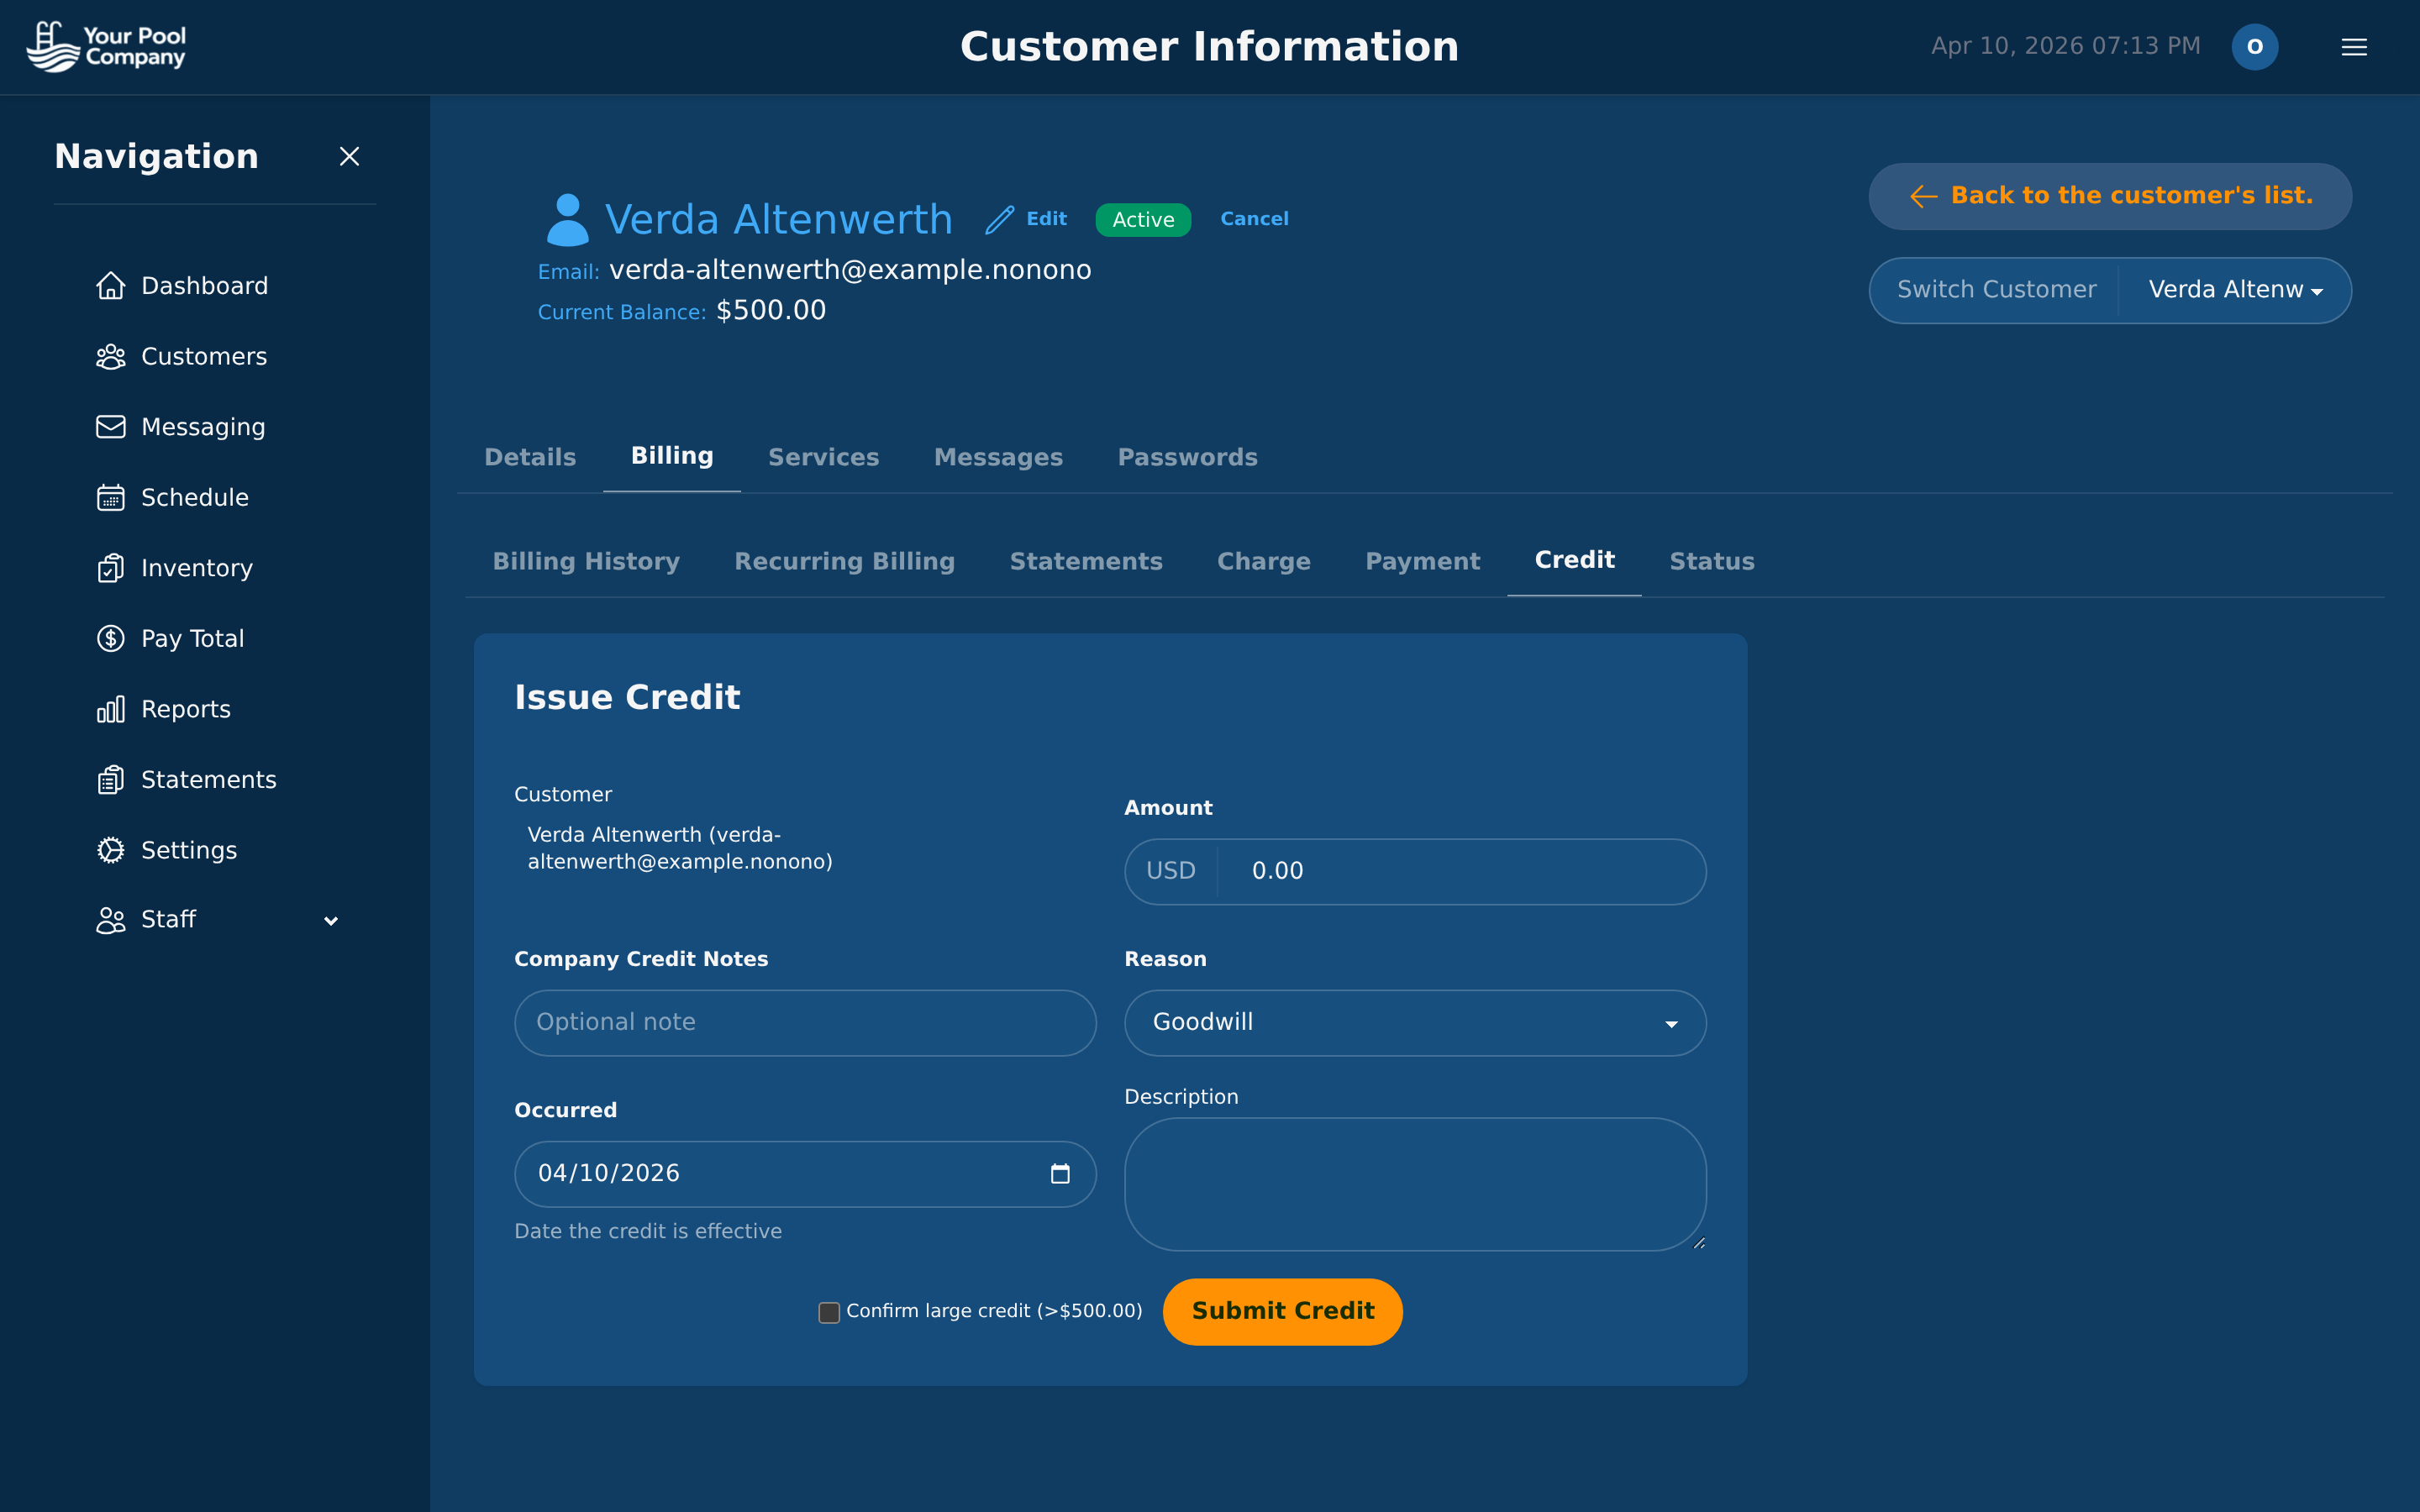The width and height of the screenshot is (2420, 1512).
Task: Select the Customers icon in navigation
Action: (x=111, y=356)
